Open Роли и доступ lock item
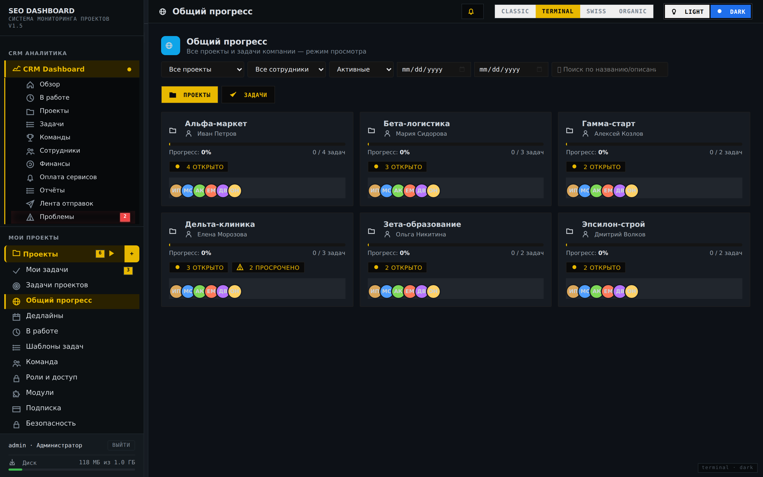 pyautogui.click(x=72, y=377)
